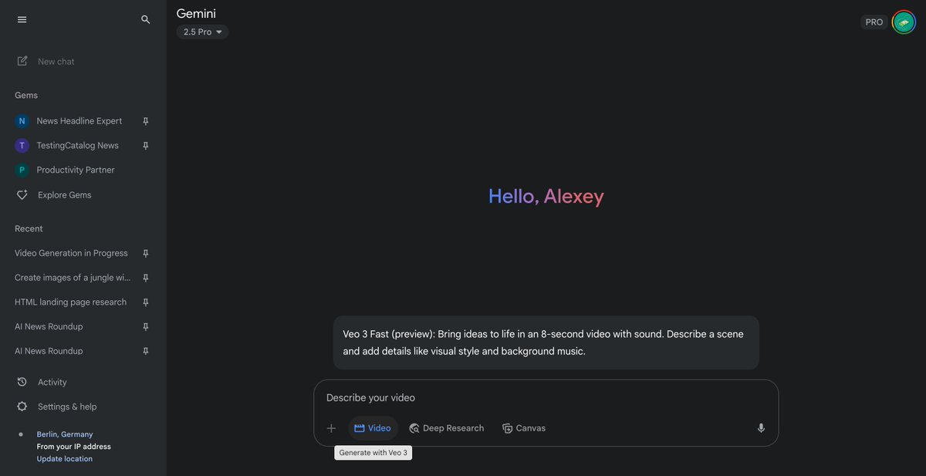The width and height of the screenshot is (926, 476).
Task: Click the PRO badge
Action: [x=874, y=22]
